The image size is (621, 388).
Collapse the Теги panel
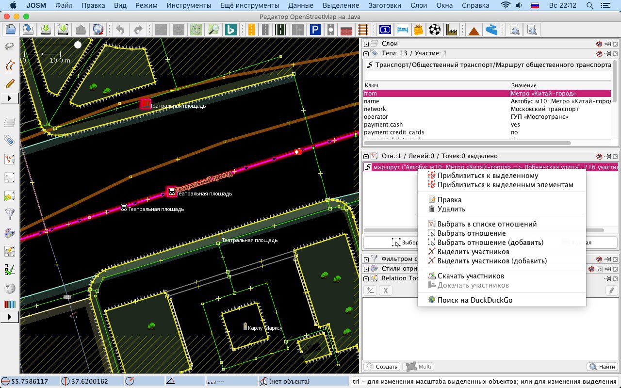[x=366, y=53]
